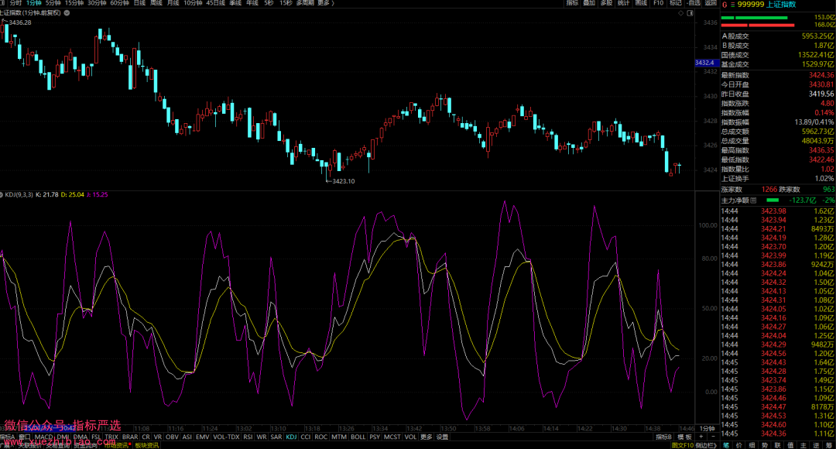Expand the 更多 periods menu
This screenshot has height=449, width=836.
(324, 2)
